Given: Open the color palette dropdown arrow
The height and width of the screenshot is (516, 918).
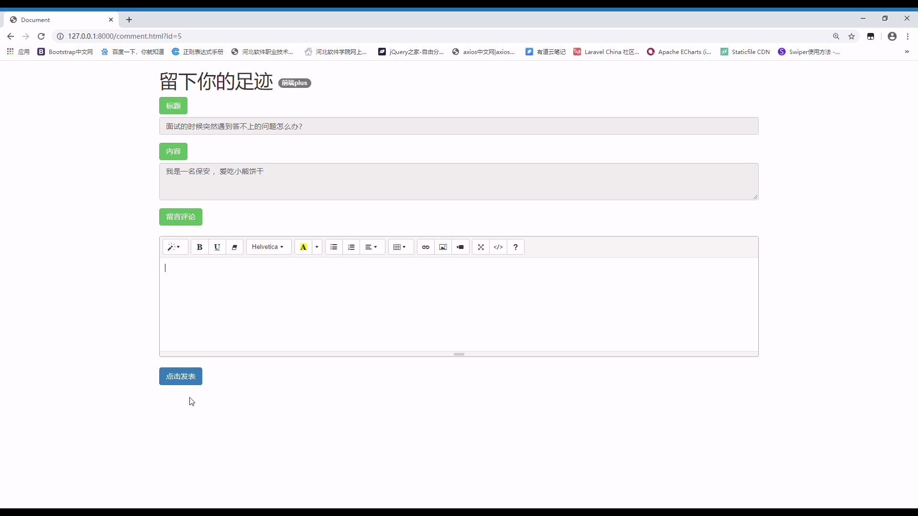Looking at the screenshot, I should click(317, 247).
